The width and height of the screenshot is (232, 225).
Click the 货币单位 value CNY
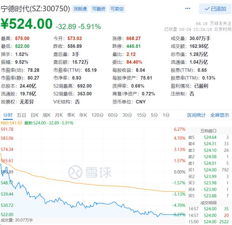(141, 102)
